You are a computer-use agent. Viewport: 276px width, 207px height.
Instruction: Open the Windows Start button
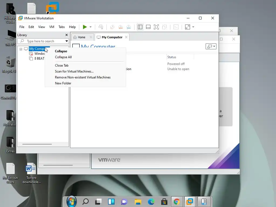71,202
